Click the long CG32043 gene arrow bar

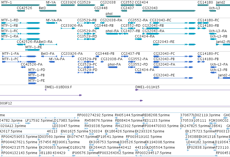point(169,11)
